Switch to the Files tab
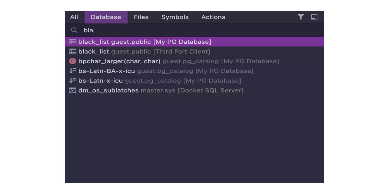389x194 pixels. pyautogui.click(x=141, y=17)
